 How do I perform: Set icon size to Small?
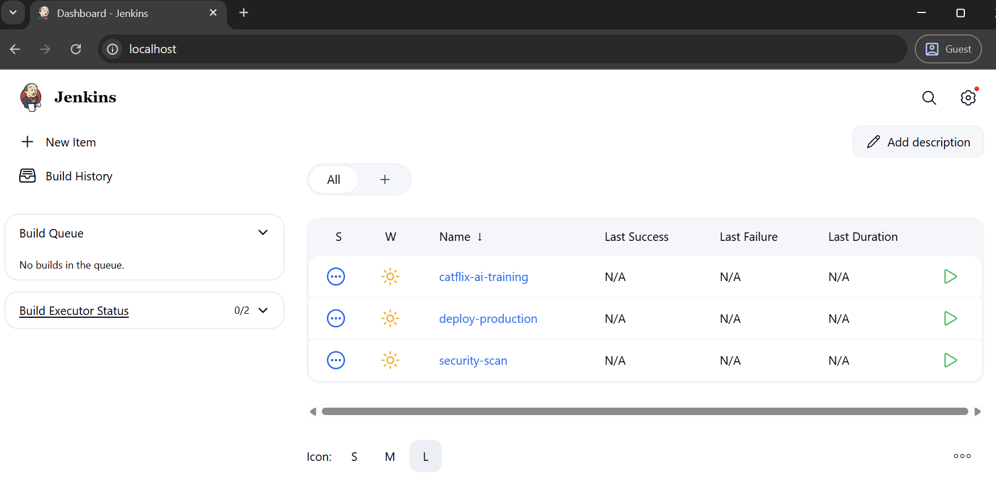(x=354, y=456)
